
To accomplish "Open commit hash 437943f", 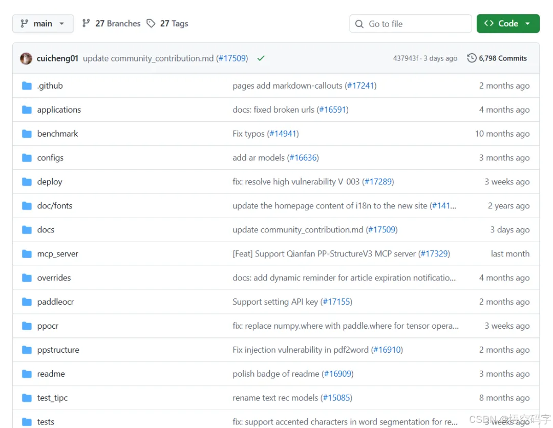I will 406,58.
